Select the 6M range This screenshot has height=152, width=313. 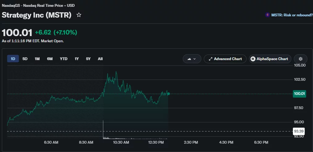50,59
